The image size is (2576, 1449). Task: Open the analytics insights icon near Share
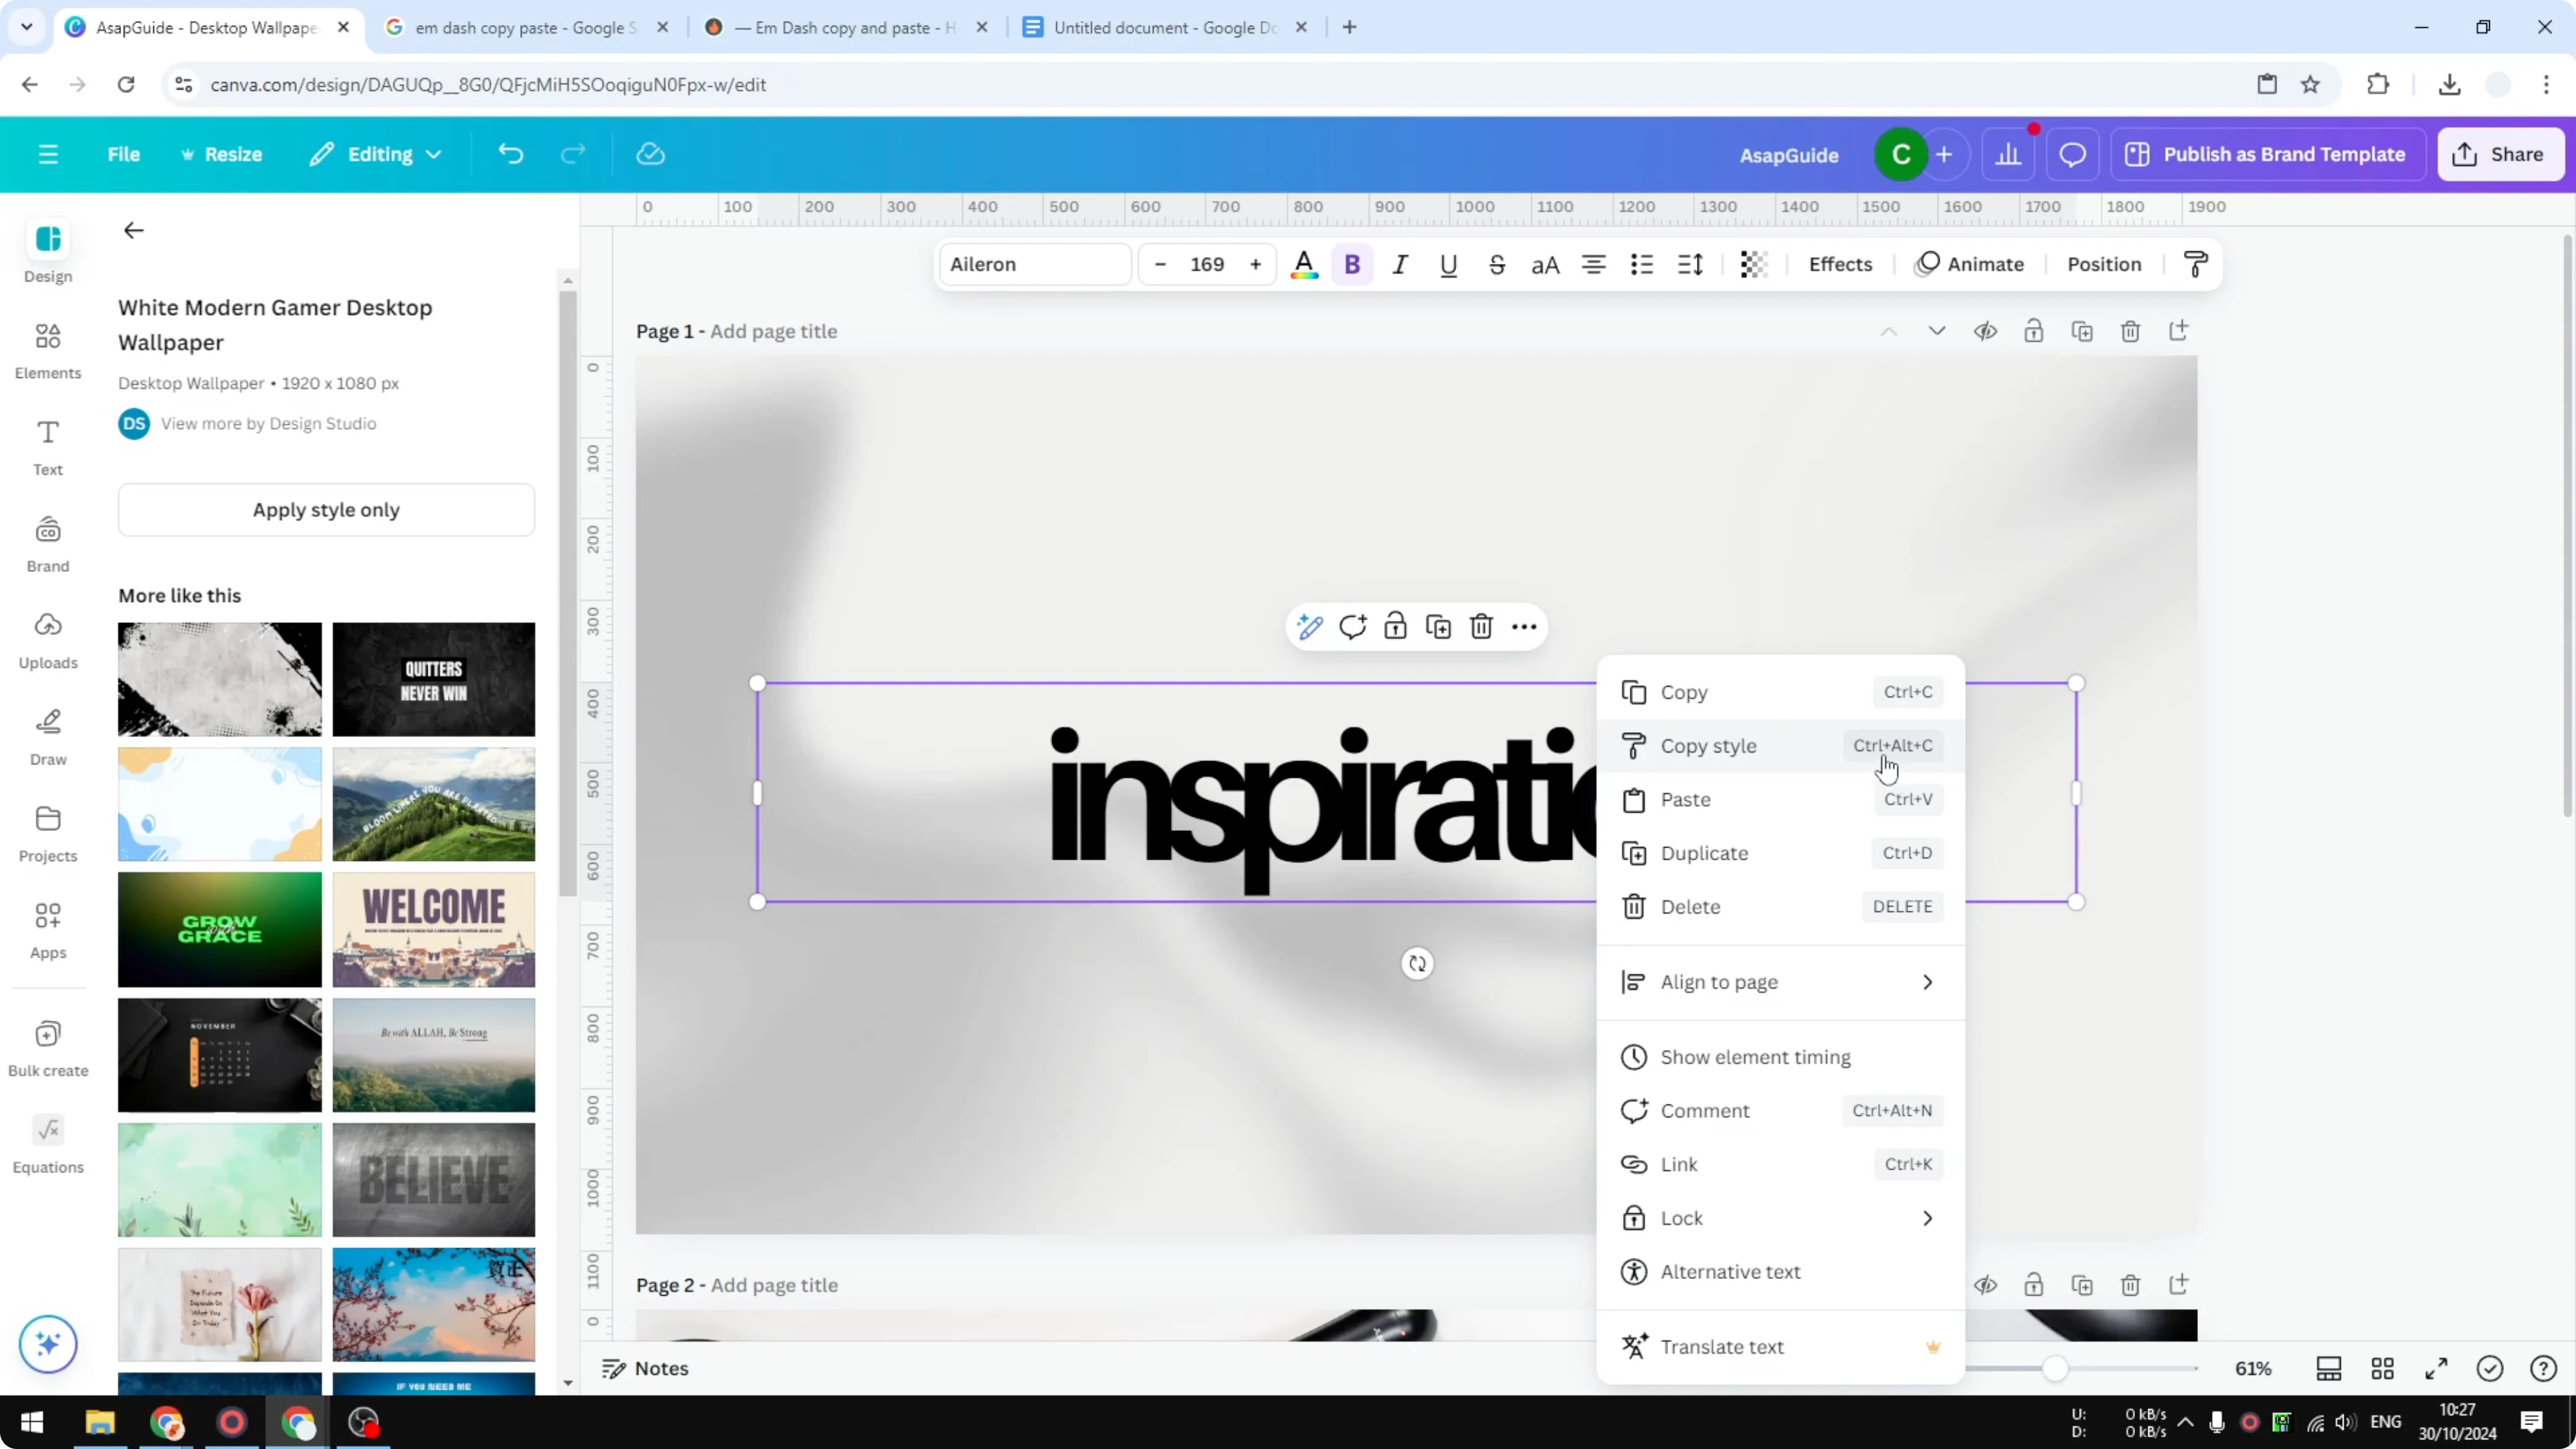pos(2010,154)
